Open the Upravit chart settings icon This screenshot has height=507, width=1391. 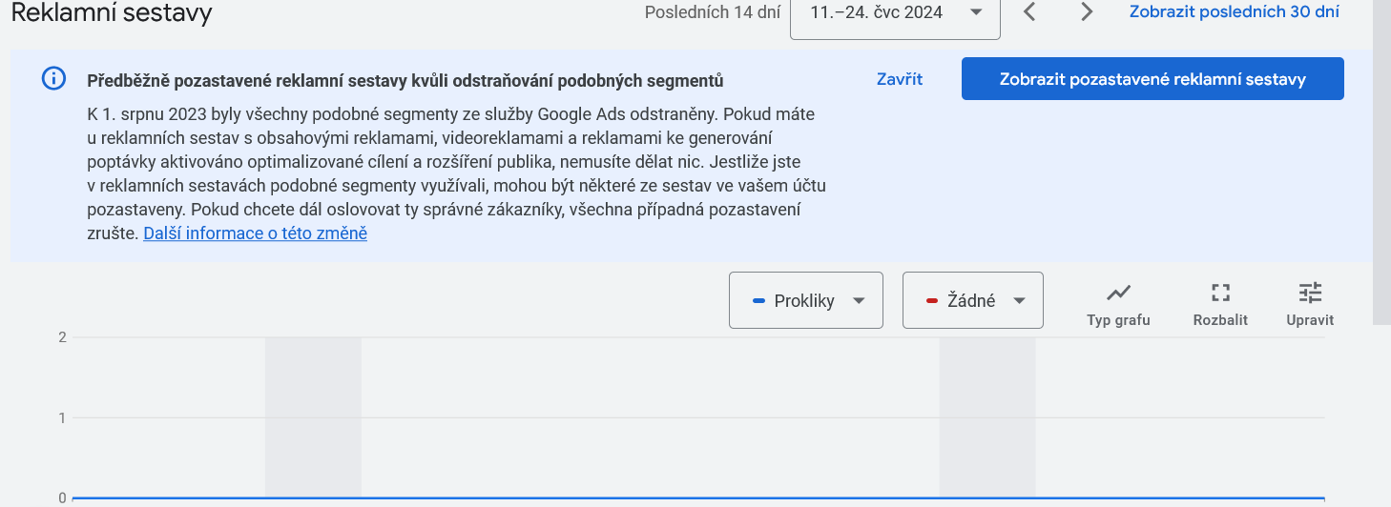[x=1310, y=293]
